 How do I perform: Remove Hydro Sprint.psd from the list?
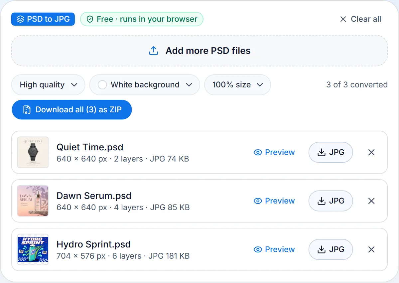(x=371, y=249)
